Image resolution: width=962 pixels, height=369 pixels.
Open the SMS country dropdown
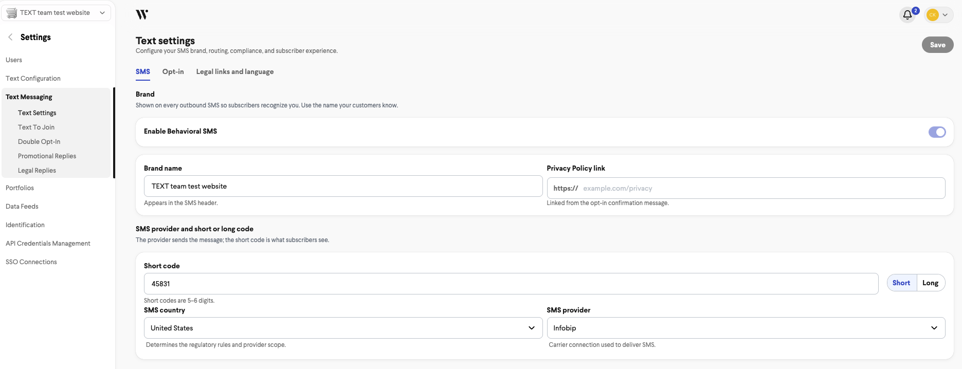click(343, 328)
